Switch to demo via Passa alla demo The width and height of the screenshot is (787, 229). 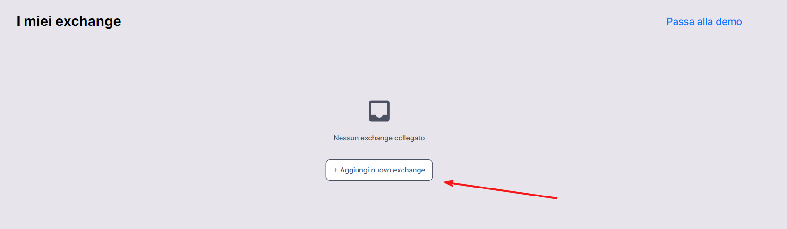(x=704, y=22)
